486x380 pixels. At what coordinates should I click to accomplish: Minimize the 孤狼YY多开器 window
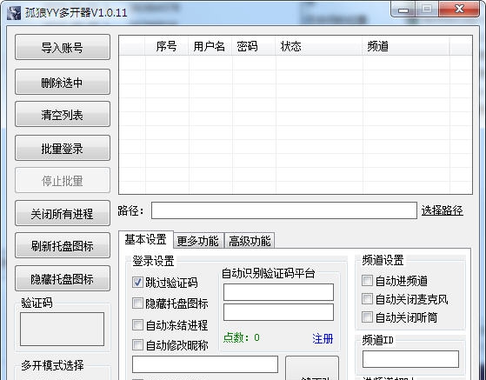coord(403,10)
